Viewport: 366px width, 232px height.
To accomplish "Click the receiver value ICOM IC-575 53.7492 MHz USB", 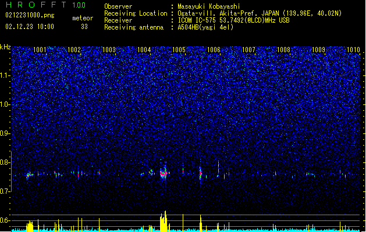I will (233, 20).
